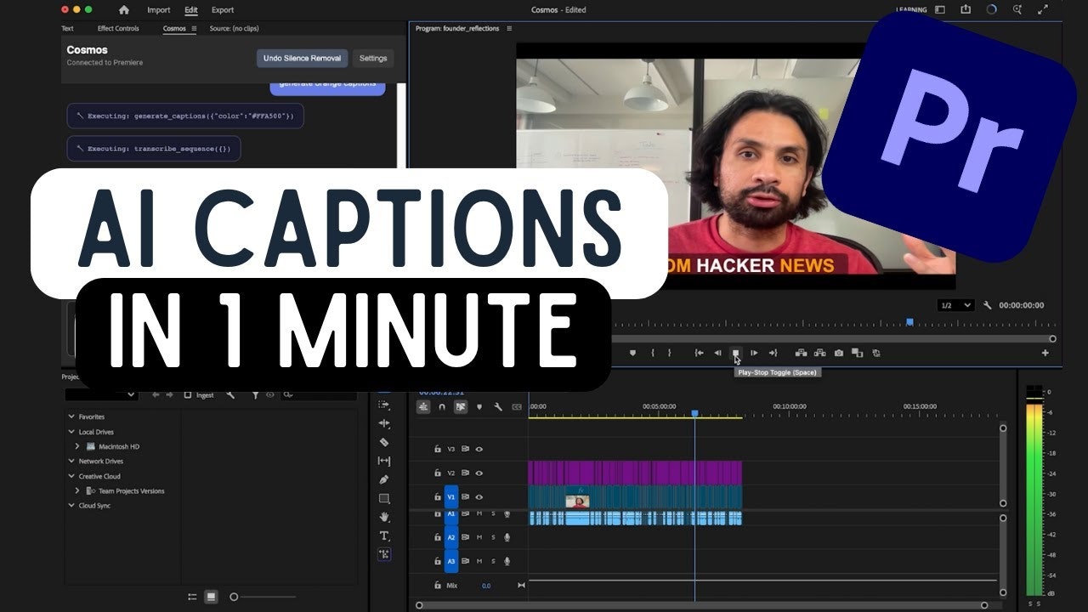The width and height of the screenshot is (1088, 612).
Task: Click the Captions CC icon in timeline header
Action: coord(516,407)
